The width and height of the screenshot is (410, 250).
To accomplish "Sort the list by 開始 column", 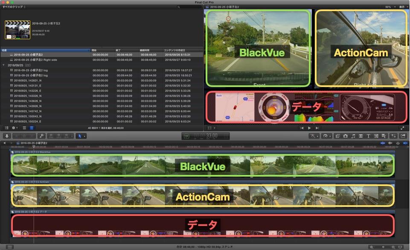I will pos(102,50).
